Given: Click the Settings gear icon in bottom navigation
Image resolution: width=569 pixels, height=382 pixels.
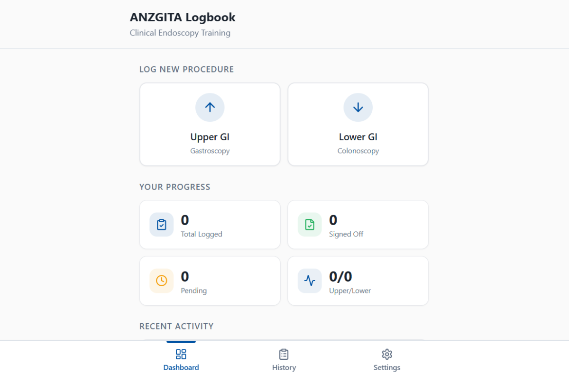Looking at the screenshot, I should pos(387,354).
